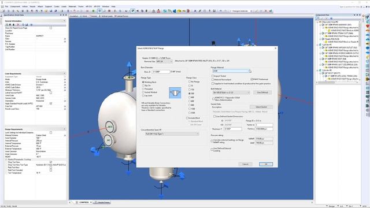Click the red X icon in General Information toolbar
This screenshot has width=370, height=208.
[18, 24]
